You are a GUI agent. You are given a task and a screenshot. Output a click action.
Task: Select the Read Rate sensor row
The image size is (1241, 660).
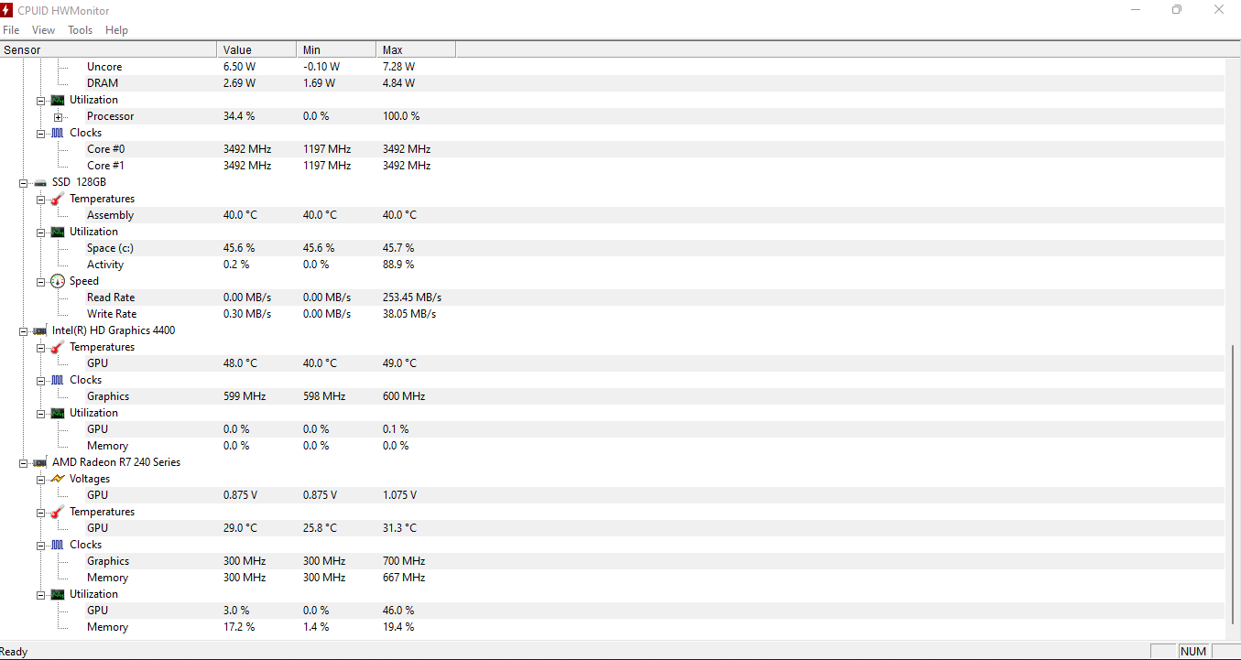[612, 298]
